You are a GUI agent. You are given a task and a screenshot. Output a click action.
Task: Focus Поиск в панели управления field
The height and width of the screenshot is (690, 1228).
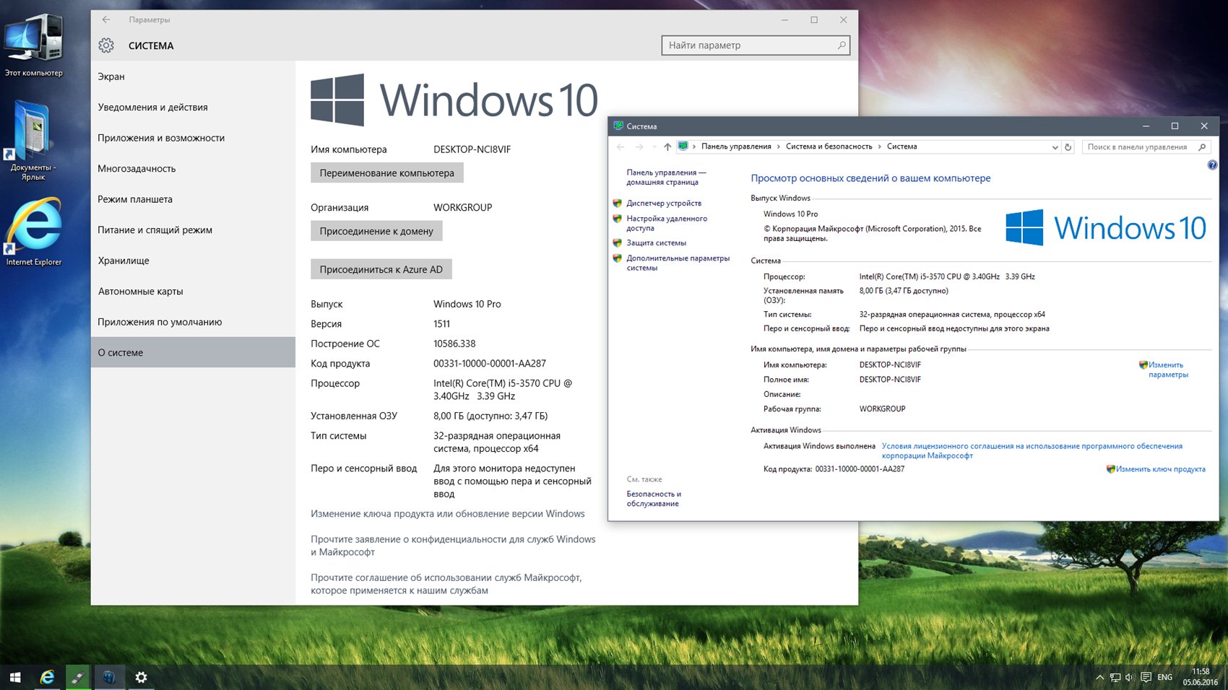1146,147
